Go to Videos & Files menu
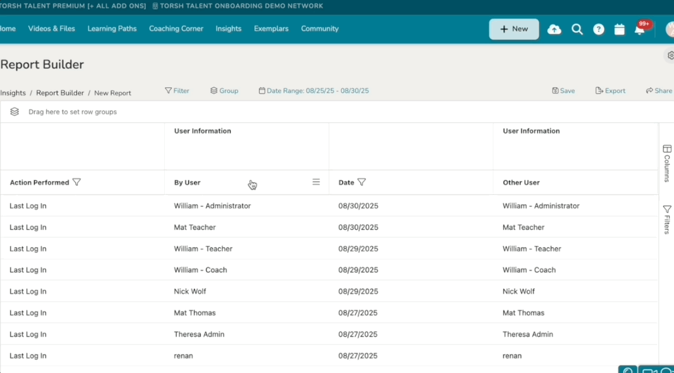 (x=52, y=29)
